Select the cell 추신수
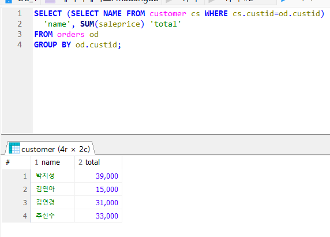This screenshot has height=237, width=330. point(52,216)
